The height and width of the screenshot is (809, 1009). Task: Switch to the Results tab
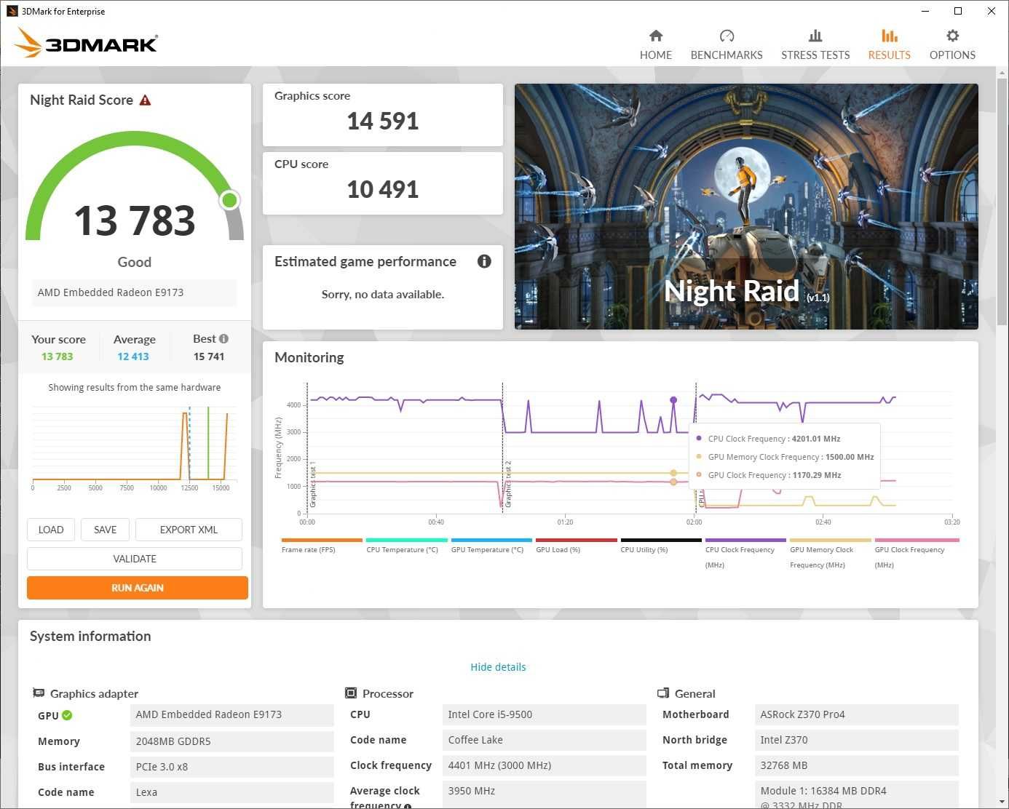tap(889, 44)
